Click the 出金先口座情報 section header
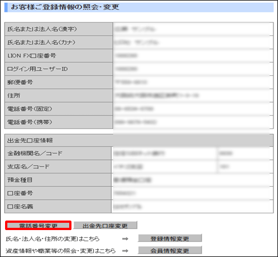 click(x=139, y=140)
